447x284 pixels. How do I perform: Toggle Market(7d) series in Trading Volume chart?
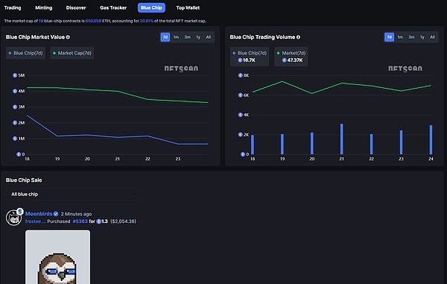pyautogui.click(x=291, y=57)
